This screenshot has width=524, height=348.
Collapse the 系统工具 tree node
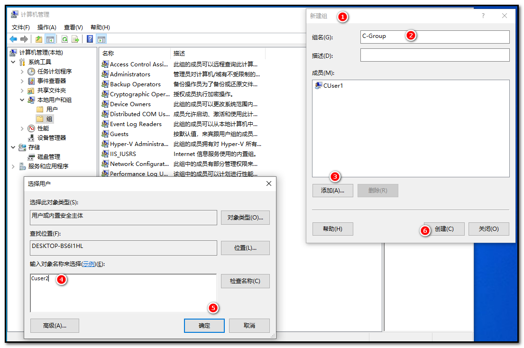click(x=13, y=62)
